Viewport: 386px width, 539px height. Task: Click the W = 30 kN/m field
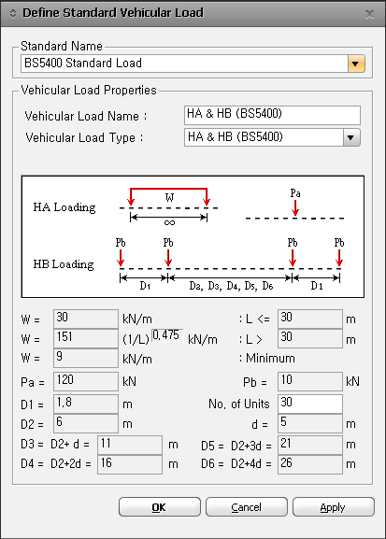pos(86,319)
